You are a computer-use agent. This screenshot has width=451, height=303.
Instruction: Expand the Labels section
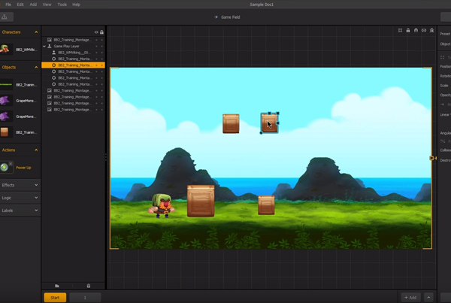coord(36,211)
